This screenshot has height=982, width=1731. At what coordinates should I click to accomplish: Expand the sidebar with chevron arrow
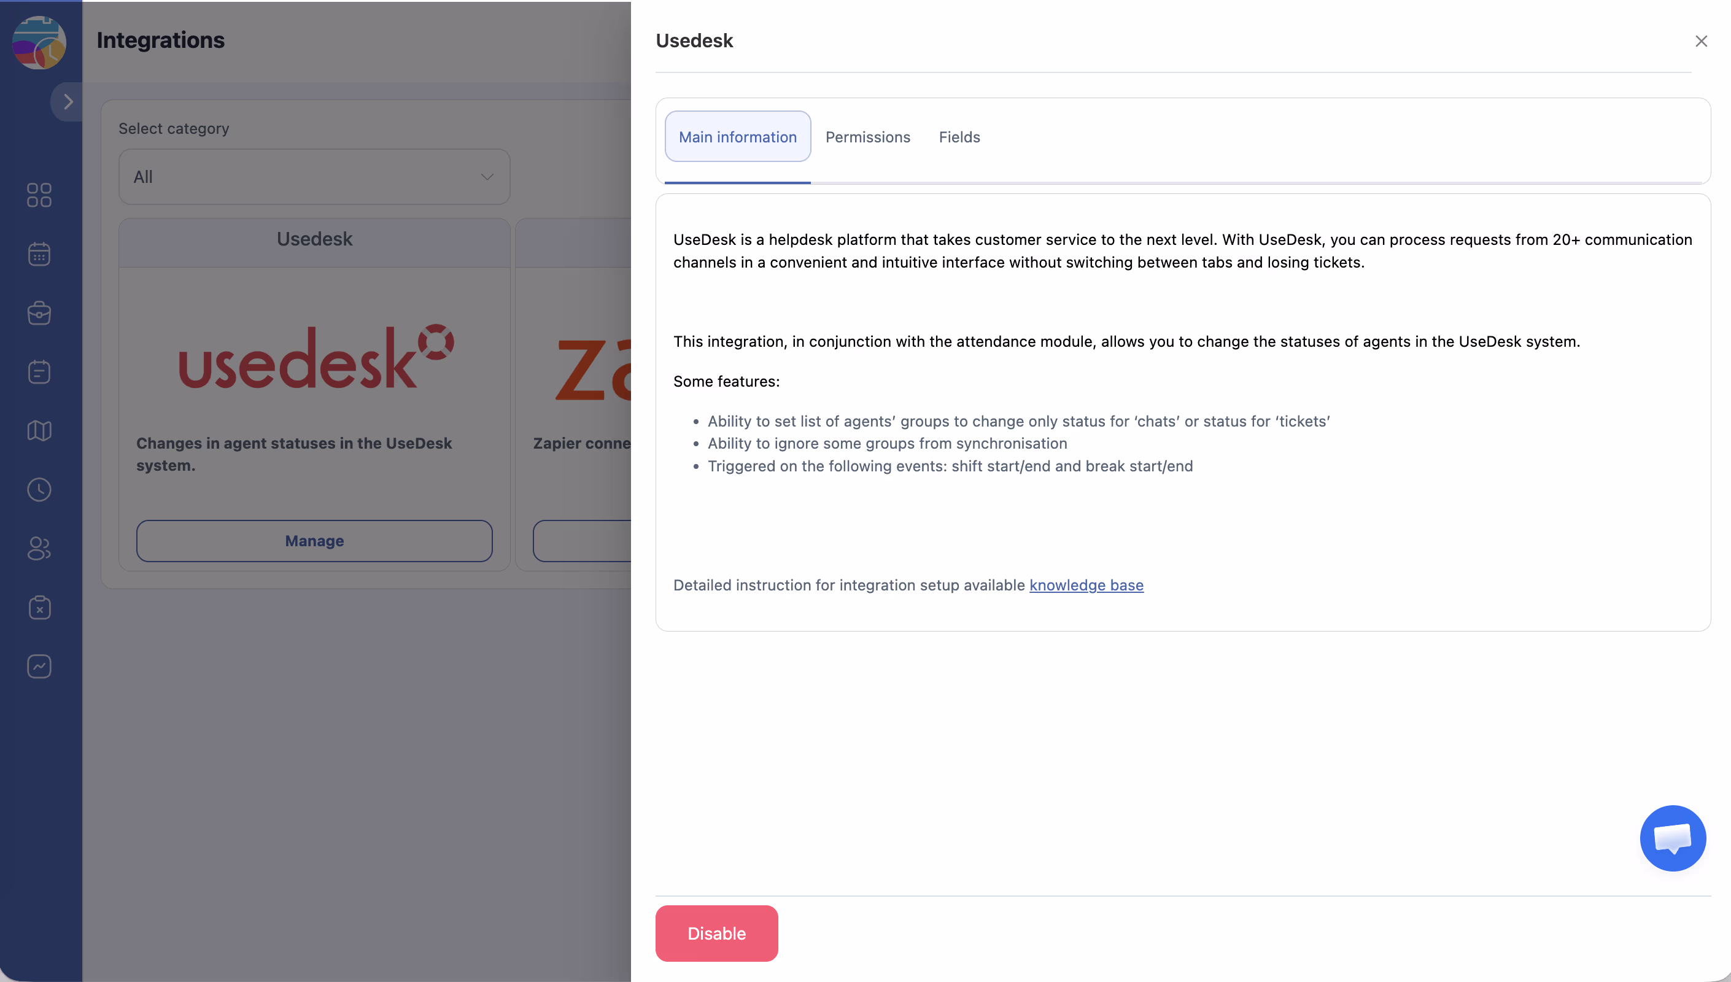(x=68, y=102)
